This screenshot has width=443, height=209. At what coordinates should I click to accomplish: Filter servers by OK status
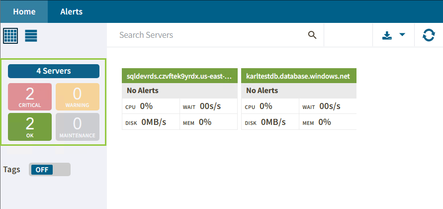point(30,127)
